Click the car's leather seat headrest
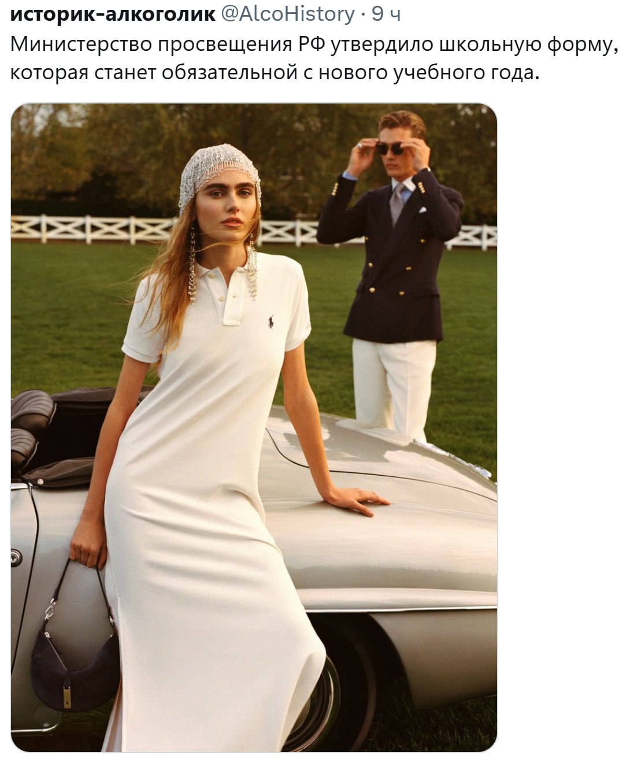Screen dimensions: 630x759 32,409
